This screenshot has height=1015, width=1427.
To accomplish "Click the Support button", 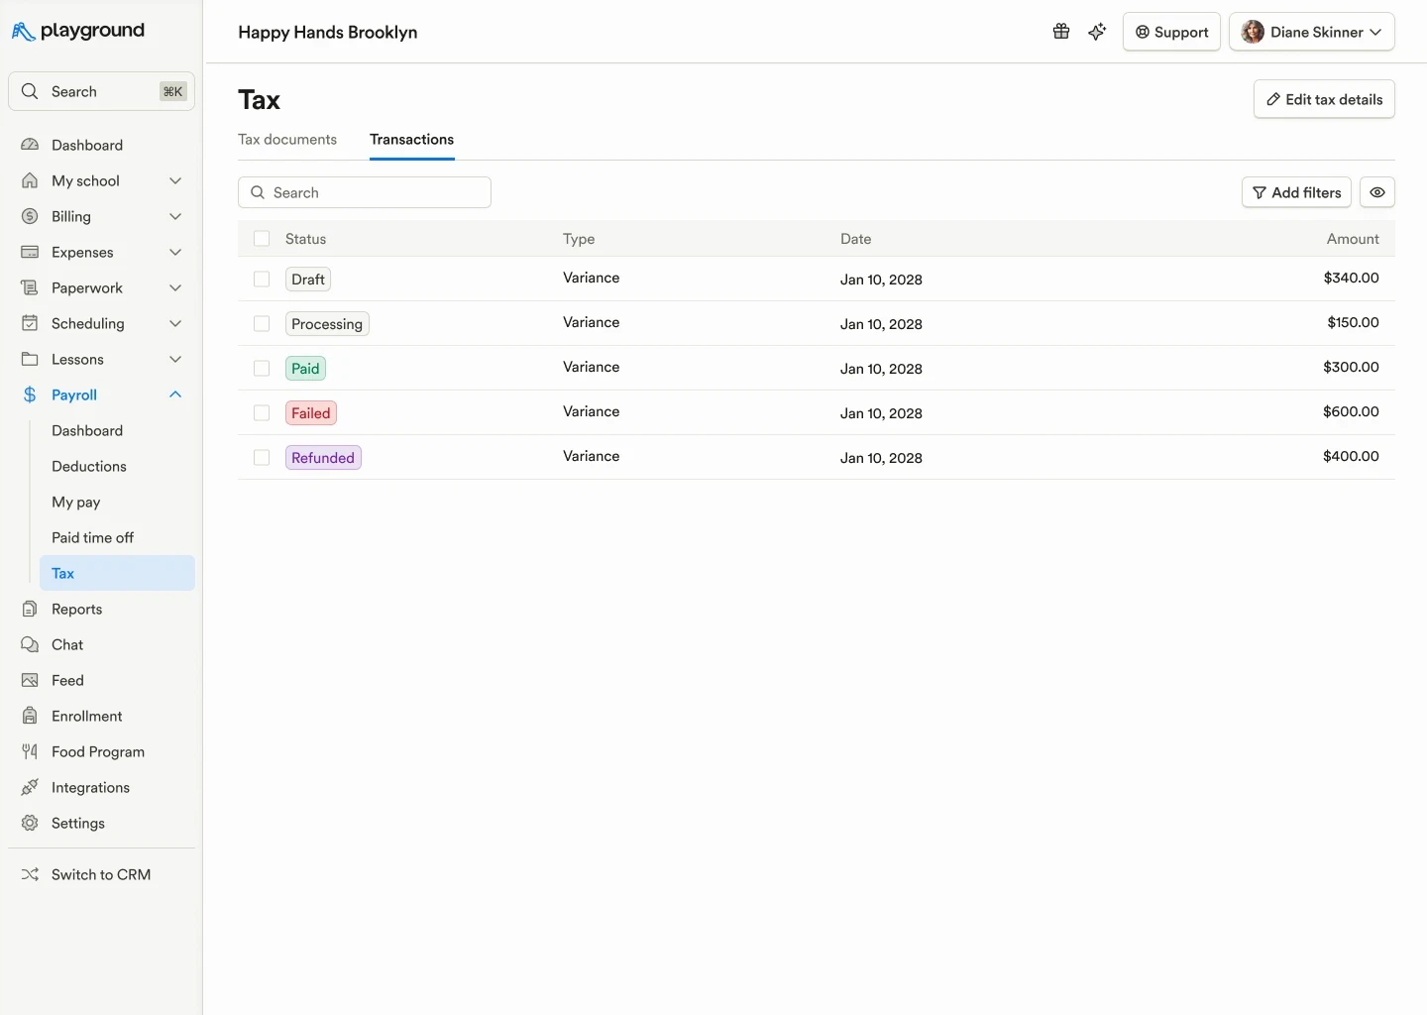I will tap(1171, 32).
